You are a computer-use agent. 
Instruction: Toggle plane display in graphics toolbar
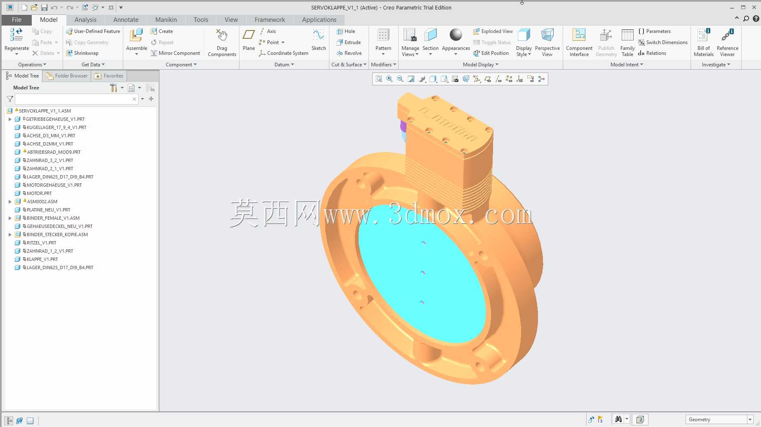pyautogui.click(x=488, y=79)
